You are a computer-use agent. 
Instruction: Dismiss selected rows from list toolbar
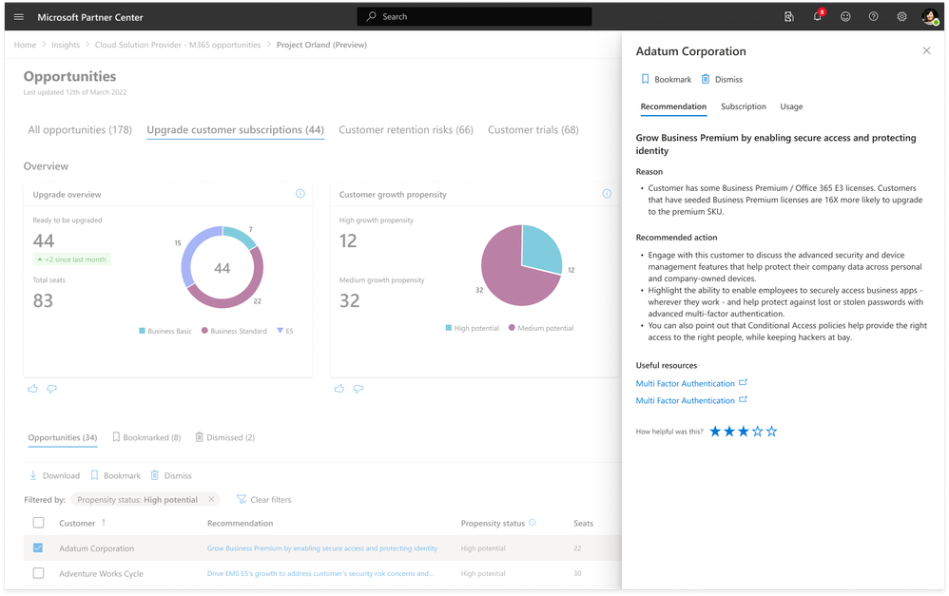click(171, 475)
